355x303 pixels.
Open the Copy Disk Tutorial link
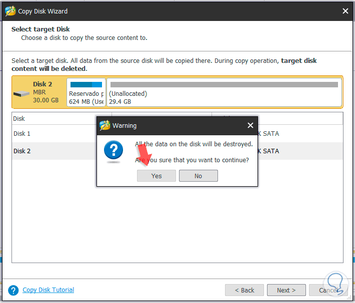pos(48,290)
